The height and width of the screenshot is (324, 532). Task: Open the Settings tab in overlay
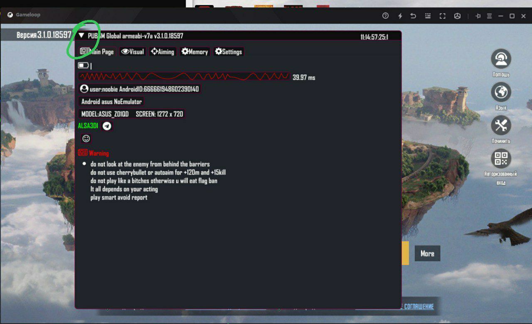(x=229, y=52)
